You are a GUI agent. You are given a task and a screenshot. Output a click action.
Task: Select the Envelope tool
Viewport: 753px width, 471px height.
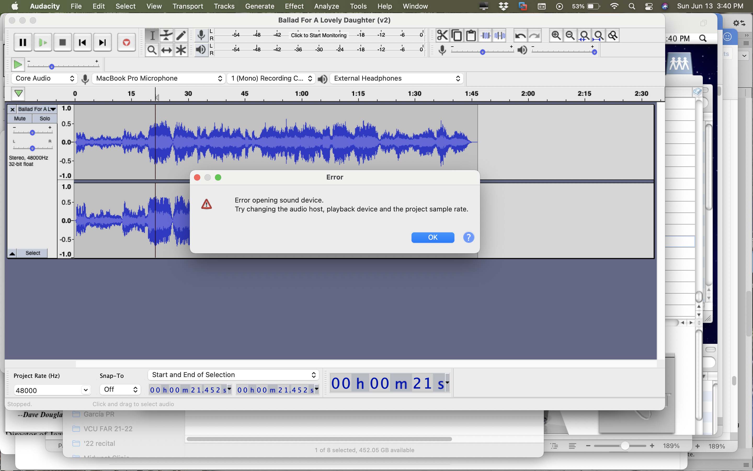click(167, 35)
